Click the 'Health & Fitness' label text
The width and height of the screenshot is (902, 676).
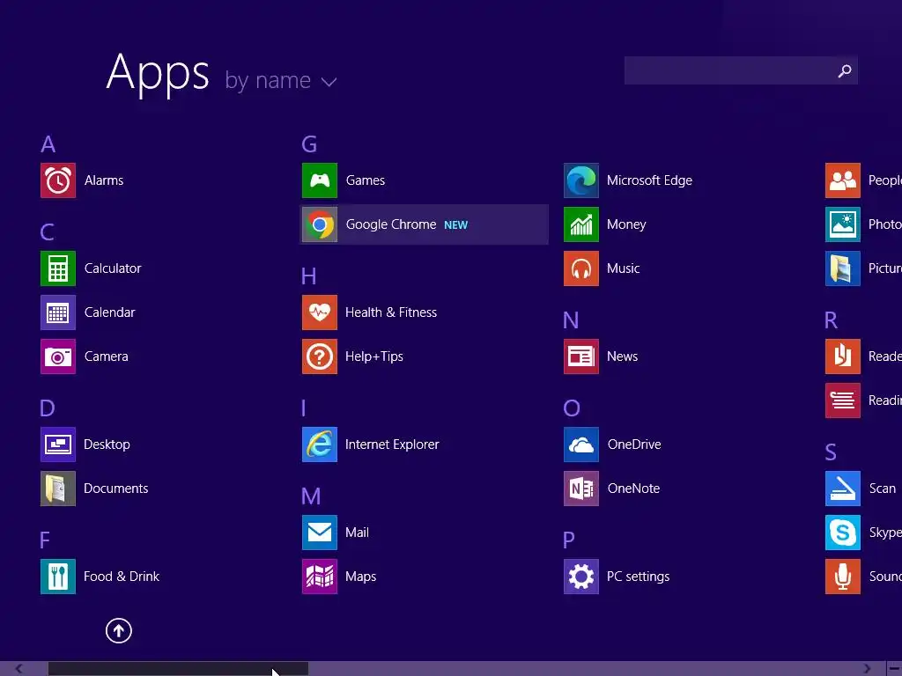[391, 312]
